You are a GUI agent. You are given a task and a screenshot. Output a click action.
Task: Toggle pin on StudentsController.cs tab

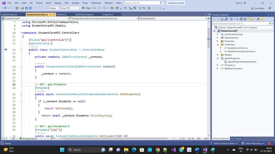(51, 14)
